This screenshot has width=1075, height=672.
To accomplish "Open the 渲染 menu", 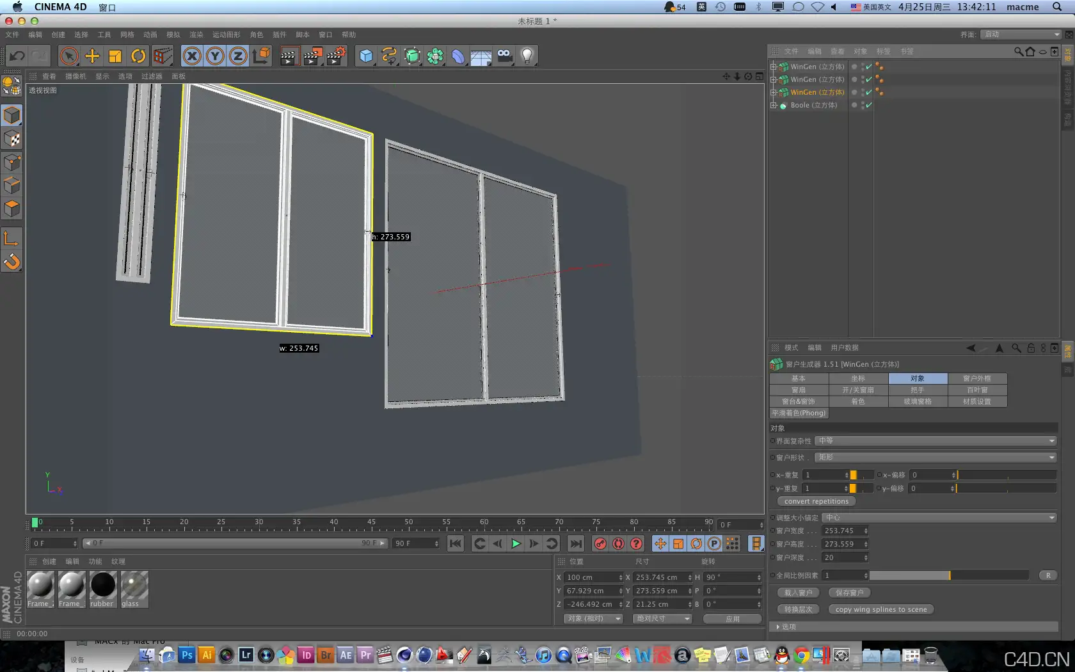I will click(196, 35).
